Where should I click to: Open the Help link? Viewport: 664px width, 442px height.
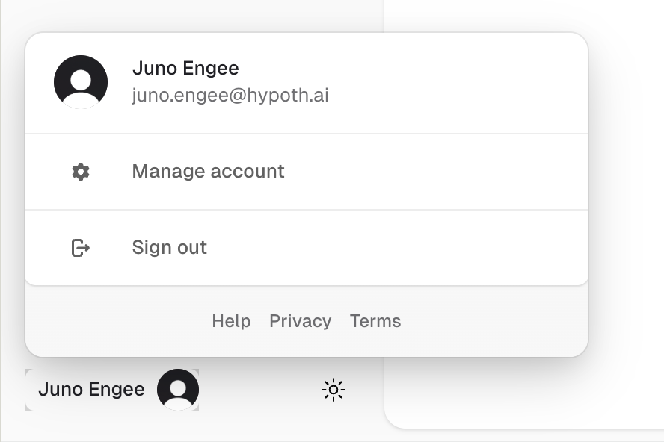(231, 321)
